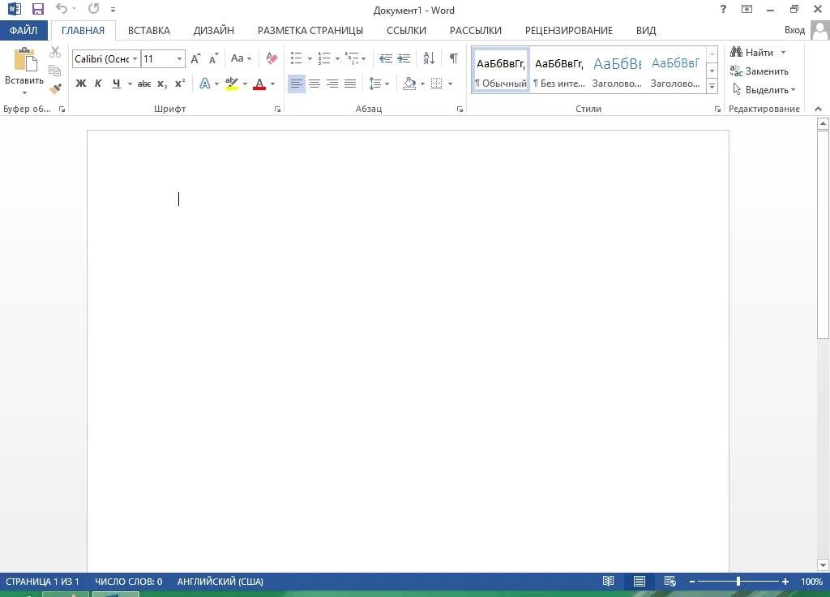The image size is (830, 597).
Task: Expand the Styles gallery more button
Action: coord(712,86)
